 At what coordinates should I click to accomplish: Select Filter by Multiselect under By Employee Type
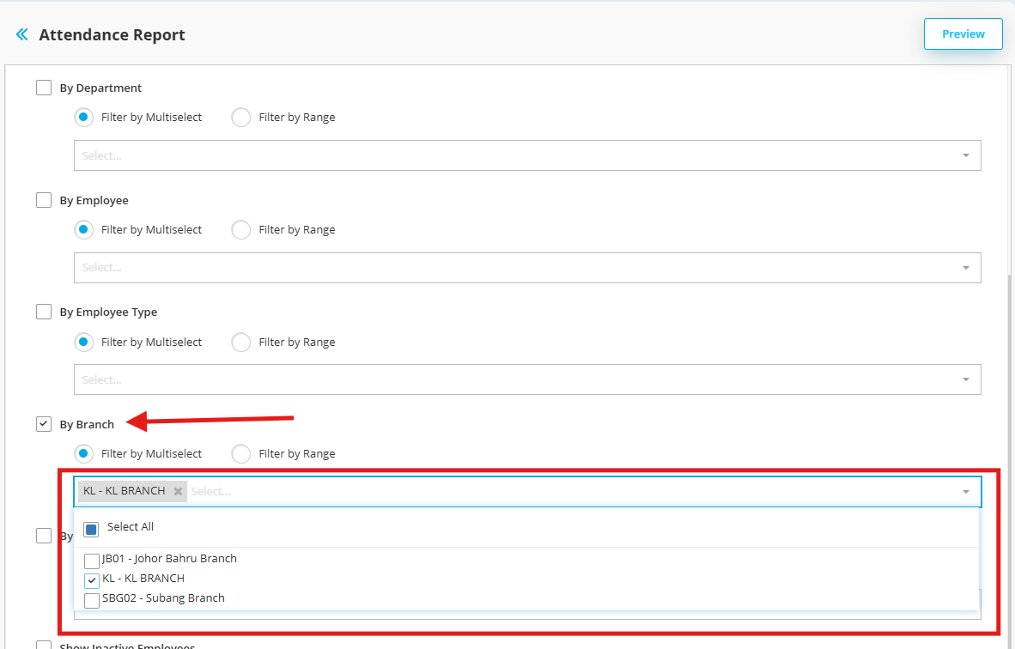(83, 342)
